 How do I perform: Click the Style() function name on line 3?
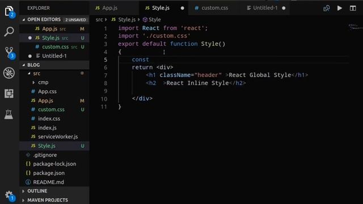tap(213, 44)
